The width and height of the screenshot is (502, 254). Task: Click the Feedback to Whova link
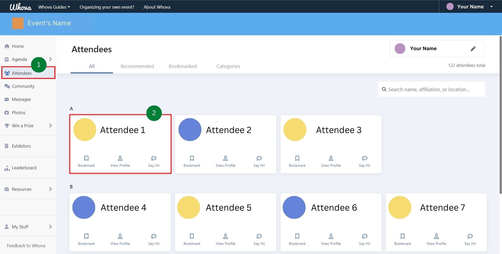pos(26,246)
